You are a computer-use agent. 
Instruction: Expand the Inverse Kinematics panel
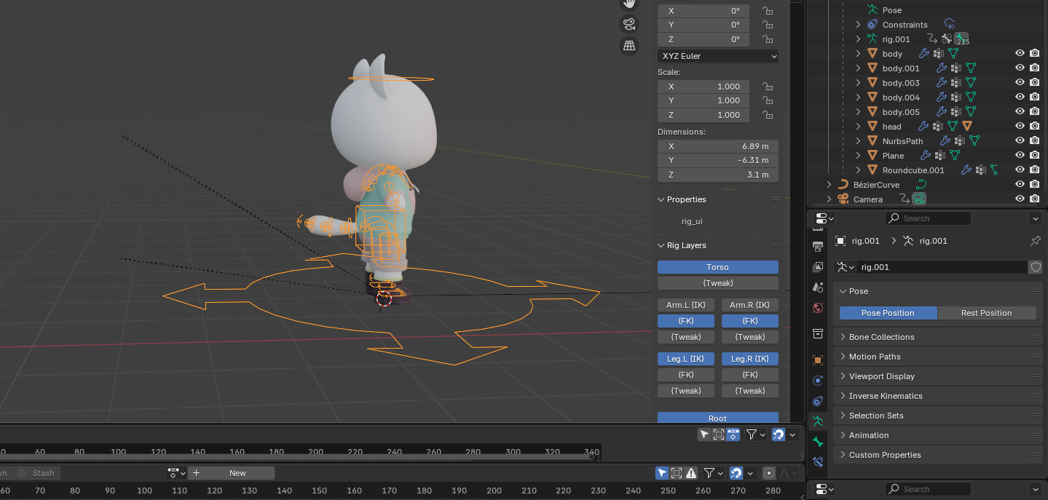click(938, 396)
